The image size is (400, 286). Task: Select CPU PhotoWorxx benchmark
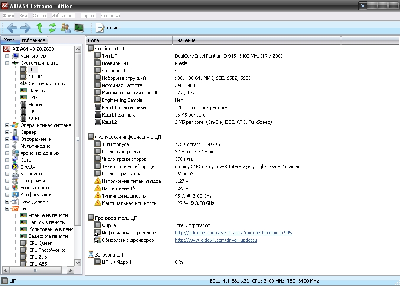pos(46,250)
